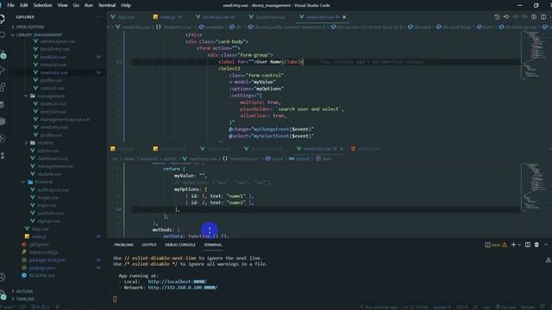
Task: Open main.js in explorer tree
Action: (39, 237)
